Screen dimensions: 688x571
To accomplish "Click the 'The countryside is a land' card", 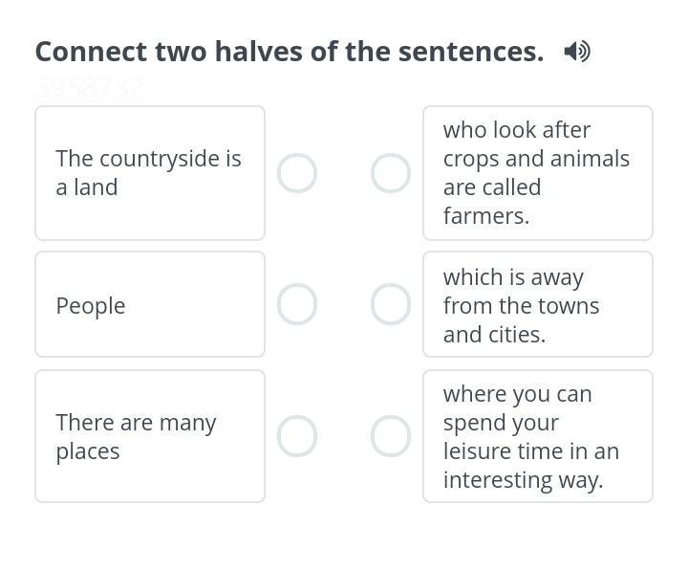I will pos(150,173).
